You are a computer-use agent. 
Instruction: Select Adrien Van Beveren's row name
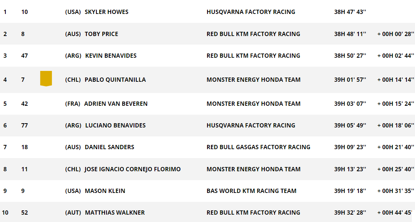(116, 104)
